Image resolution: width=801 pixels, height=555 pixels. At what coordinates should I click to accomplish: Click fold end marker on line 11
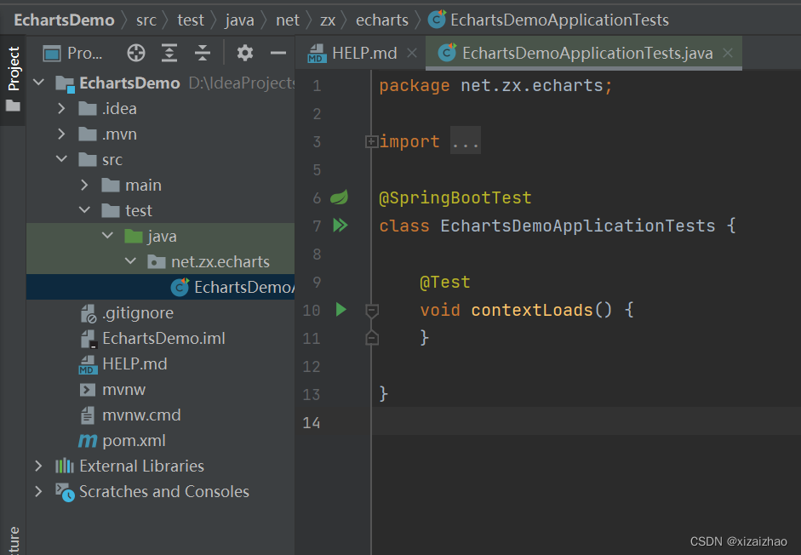372,338
